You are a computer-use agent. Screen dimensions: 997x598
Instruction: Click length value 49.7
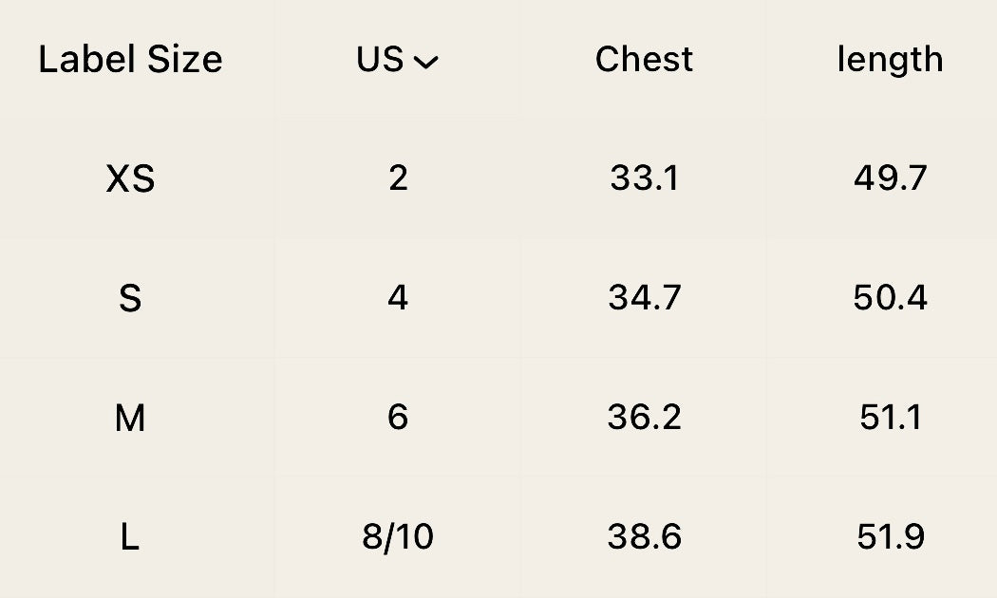click(890, 178)
